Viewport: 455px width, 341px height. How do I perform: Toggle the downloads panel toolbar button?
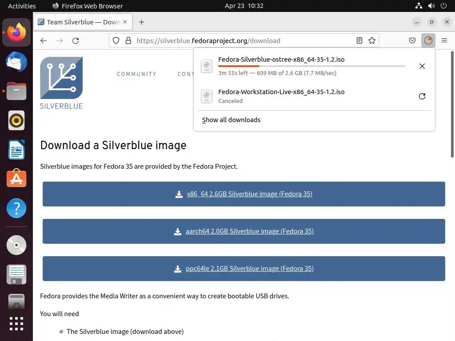coord(428,40)
